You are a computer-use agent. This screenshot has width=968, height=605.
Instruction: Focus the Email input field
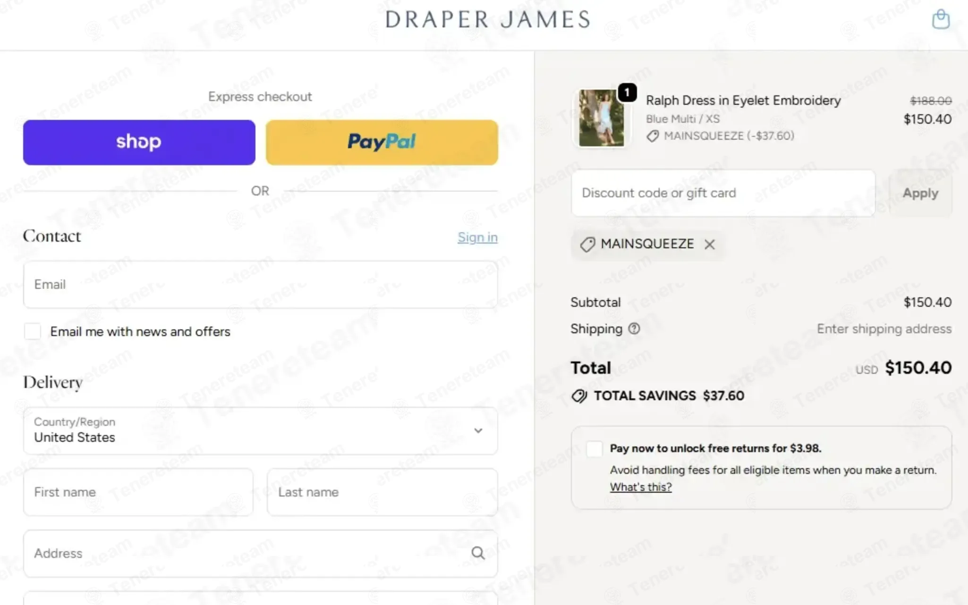tap(260, 285)
